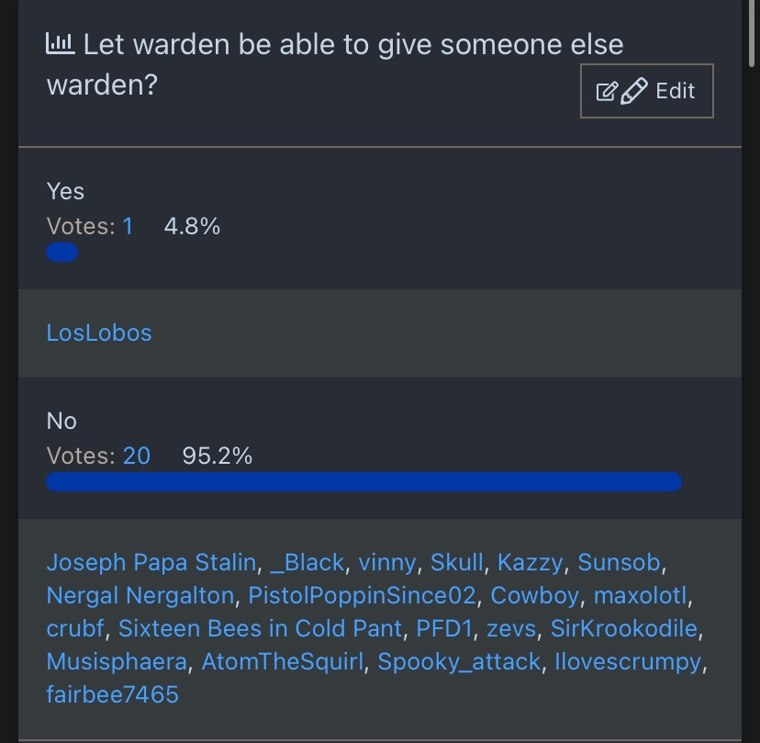The width and height of the screenshot is (760, 743).
Task: Open Sixteen Bees in Cold Pant profile
Action: coord(260,628)
